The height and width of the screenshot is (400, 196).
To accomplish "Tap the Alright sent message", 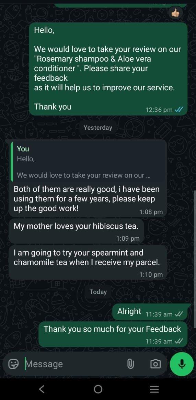I will pos(152,312).
